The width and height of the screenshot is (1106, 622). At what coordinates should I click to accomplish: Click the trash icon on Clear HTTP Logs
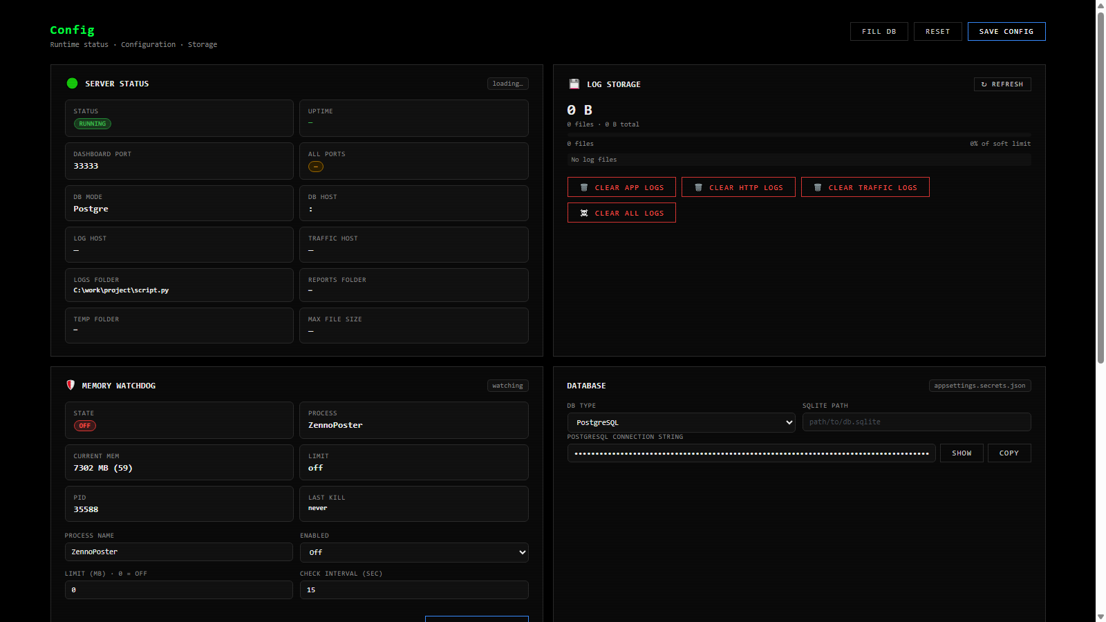pos(698,187)
